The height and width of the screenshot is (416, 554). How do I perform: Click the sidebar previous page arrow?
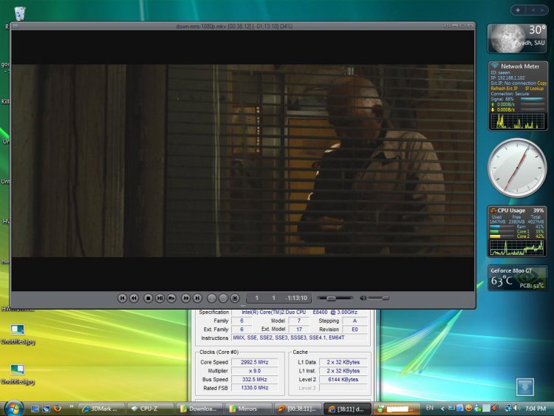tap(533, 10)
